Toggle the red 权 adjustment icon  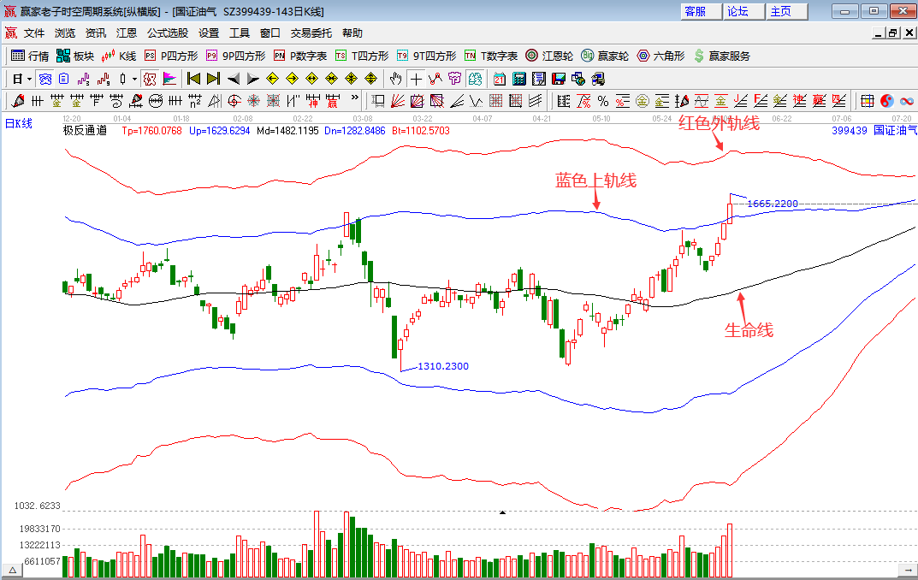point(150,79)
